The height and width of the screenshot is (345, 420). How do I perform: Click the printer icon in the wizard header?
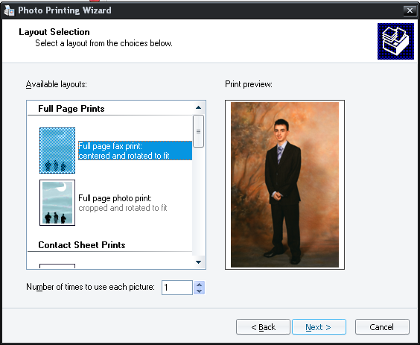(x=395, y=41)
